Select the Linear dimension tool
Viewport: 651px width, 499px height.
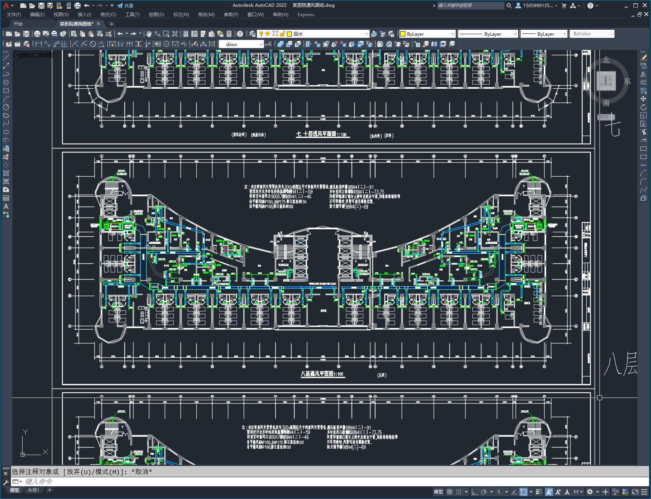[38, 44]
